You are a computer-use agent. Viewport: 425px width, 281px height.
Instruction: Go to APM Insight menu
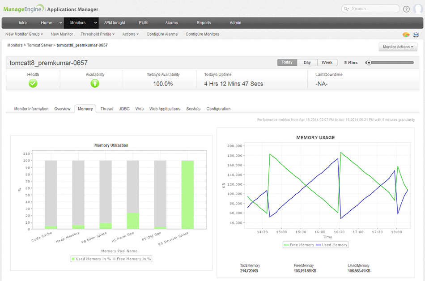pyautogui.click(x=115, y=23)
